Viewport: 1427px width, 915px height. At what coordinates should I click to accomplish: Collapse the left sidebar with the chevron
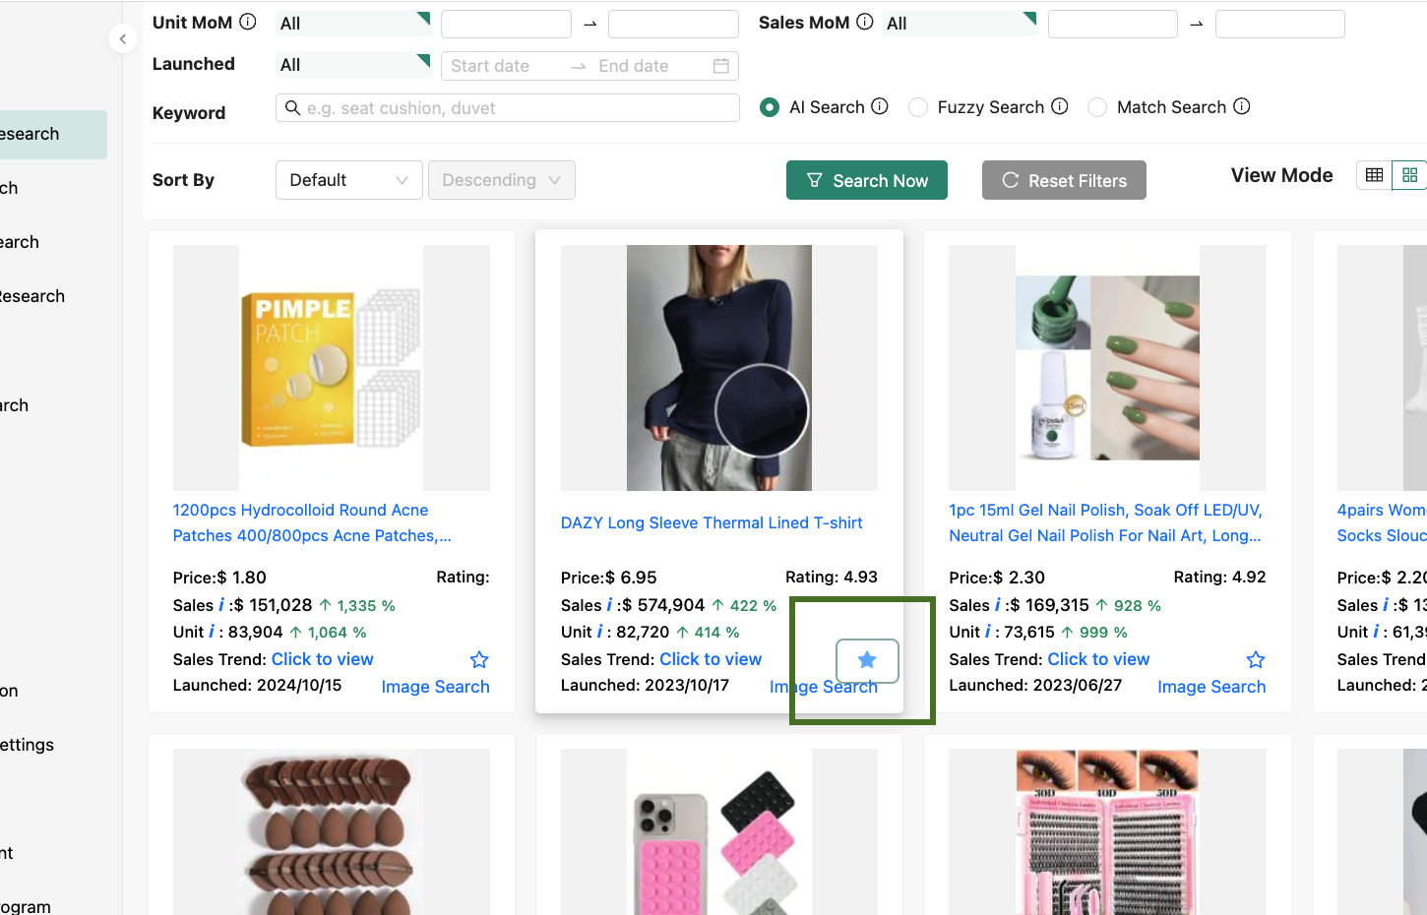(122, 38)
